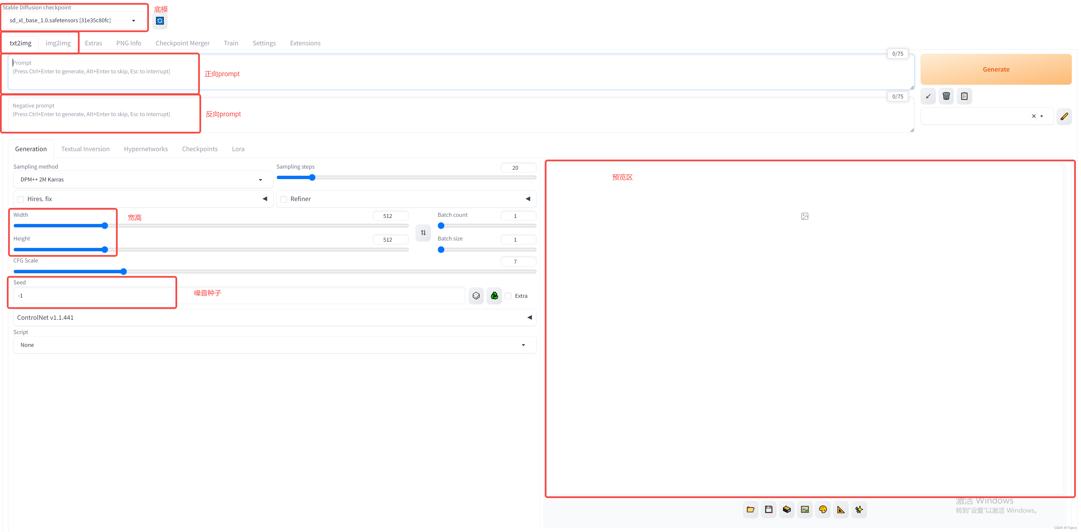Viewport: 1081px width, 532px height.
Task: Click the Sampling steps slider handle
Action: click(x=312, y=177)
